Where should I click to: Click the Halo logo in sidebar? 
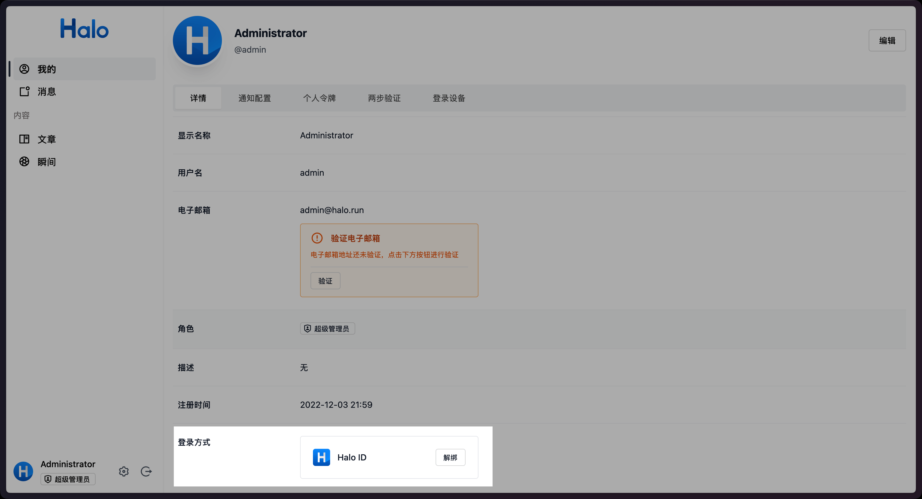[x=85, y=28]
